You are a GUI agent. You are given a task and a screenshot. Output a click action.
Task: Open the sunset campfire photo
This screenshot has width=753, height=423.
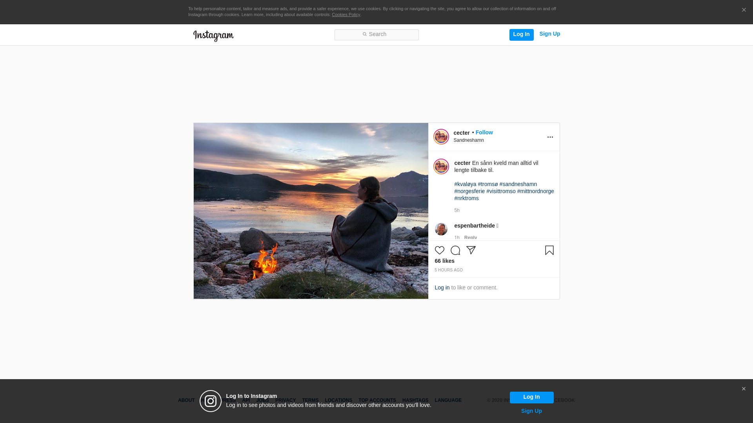(x=311, y=211)
